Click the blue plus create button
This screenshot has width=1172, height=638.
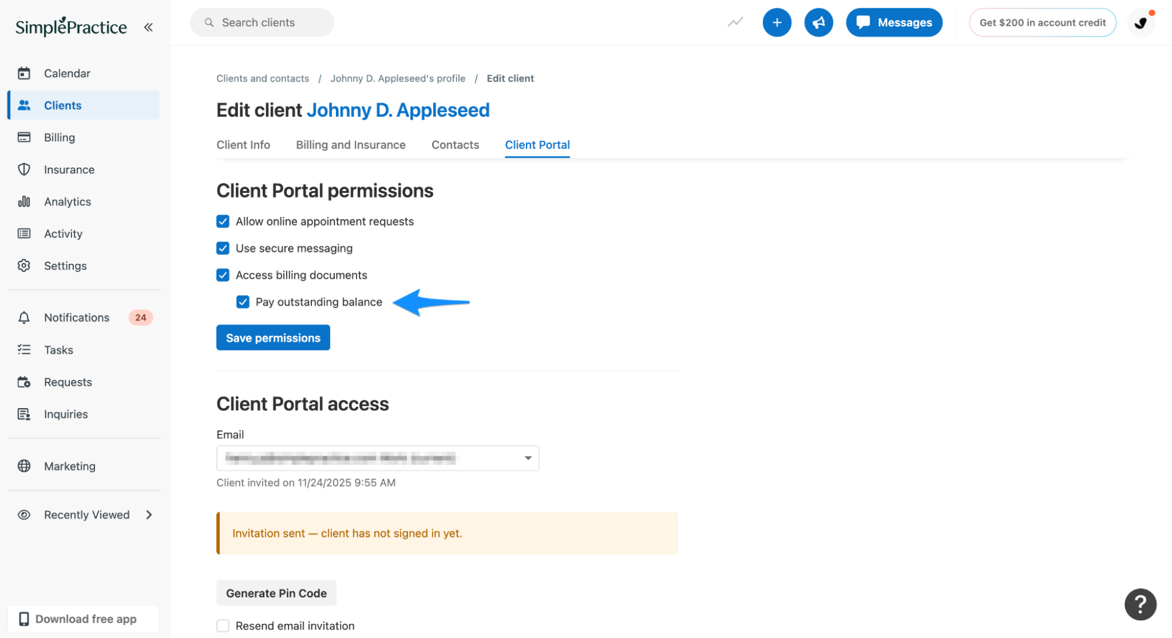pos(776,22)
